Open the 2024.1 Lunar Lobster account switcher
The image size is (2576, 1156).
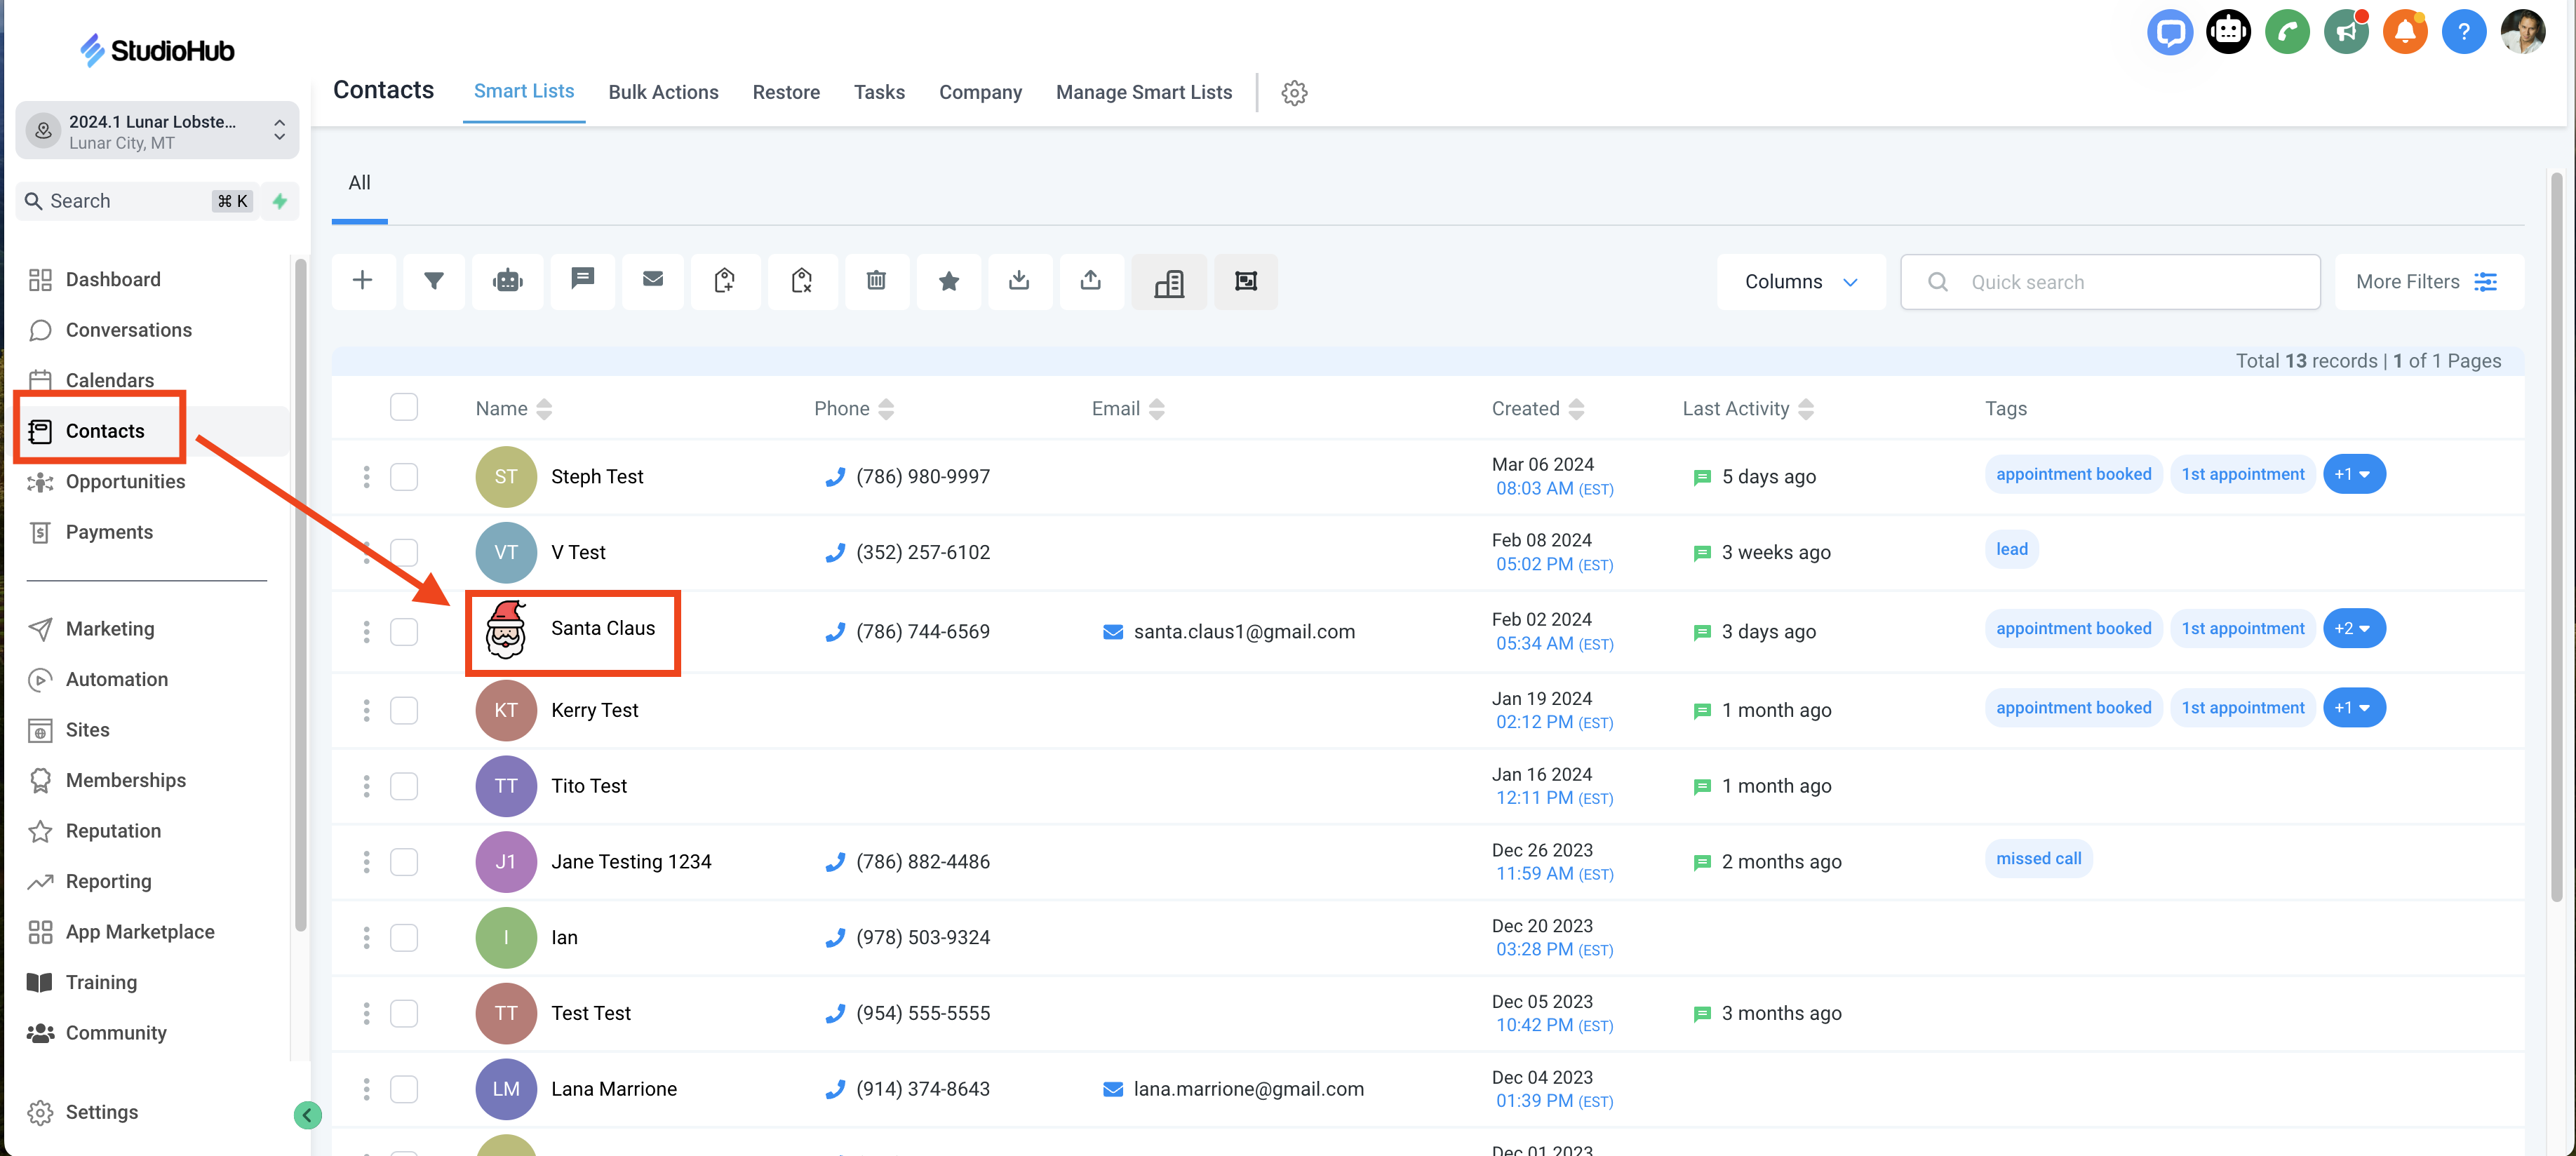pos(158,131)
